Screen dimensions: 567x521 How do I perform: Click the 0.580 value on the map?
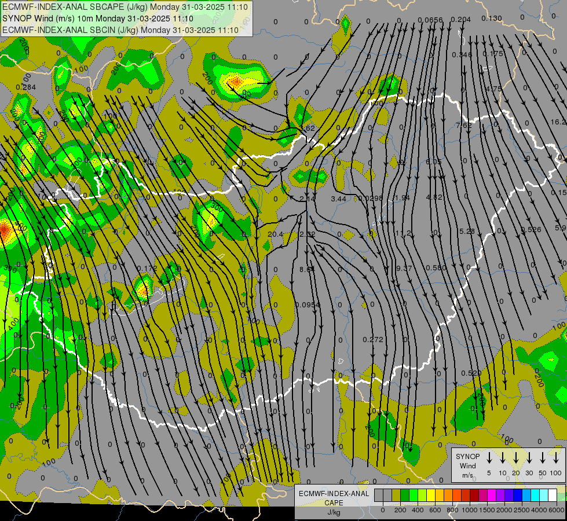(x=436, y=268)
